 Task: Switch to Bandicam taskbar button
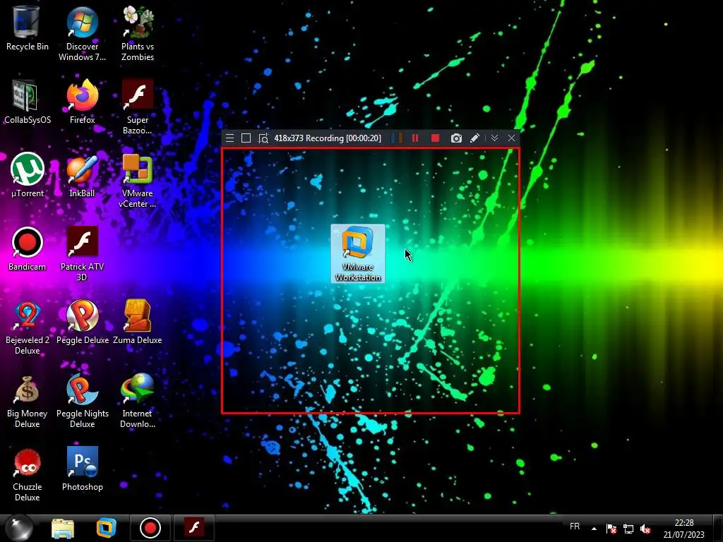pyautogui.click(x=150, y=528)
